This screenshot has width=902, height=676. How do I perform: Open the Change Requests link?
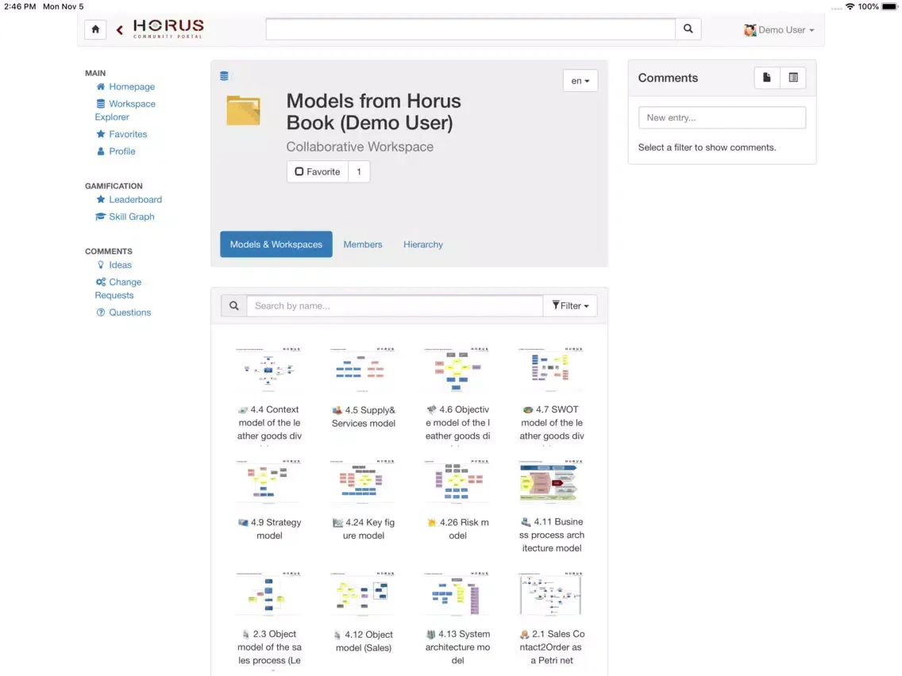(x=118, y=289)
